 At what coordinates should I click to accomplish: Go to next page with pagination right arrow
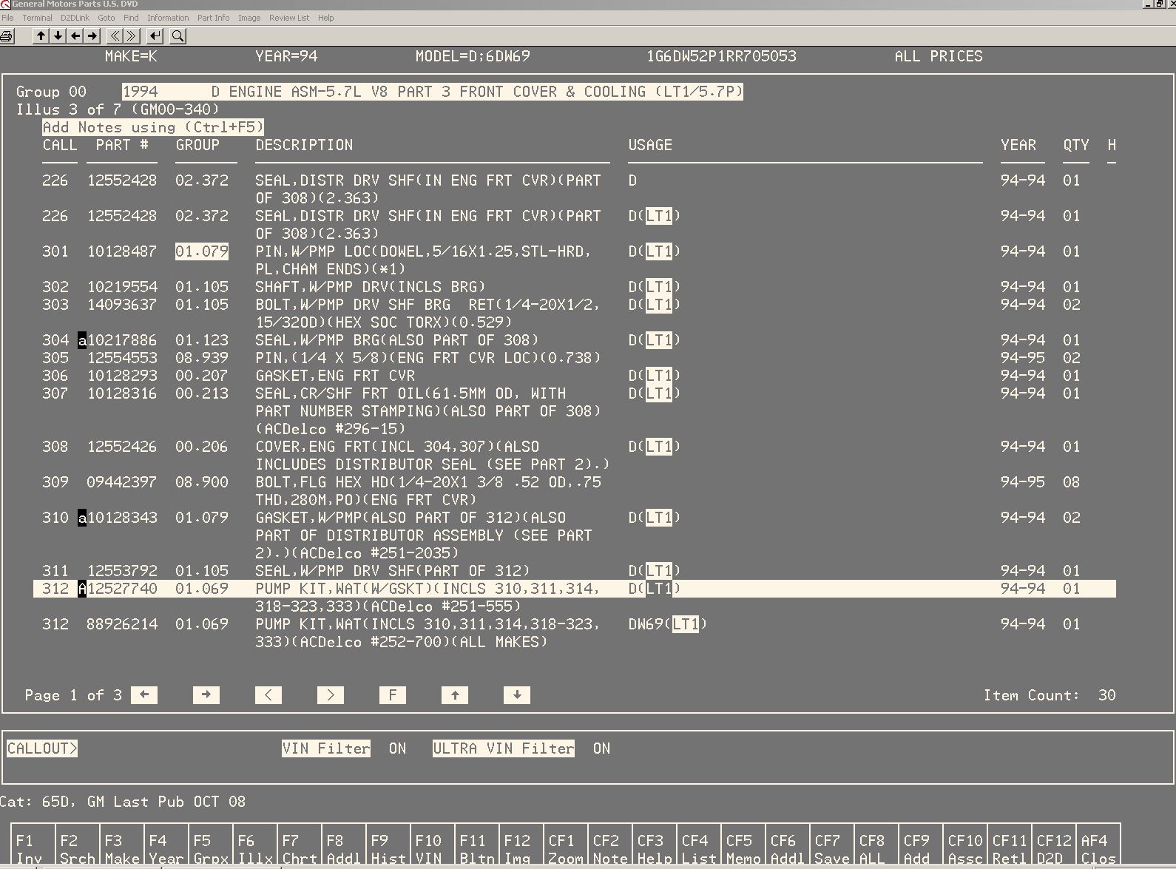point(206,695)
